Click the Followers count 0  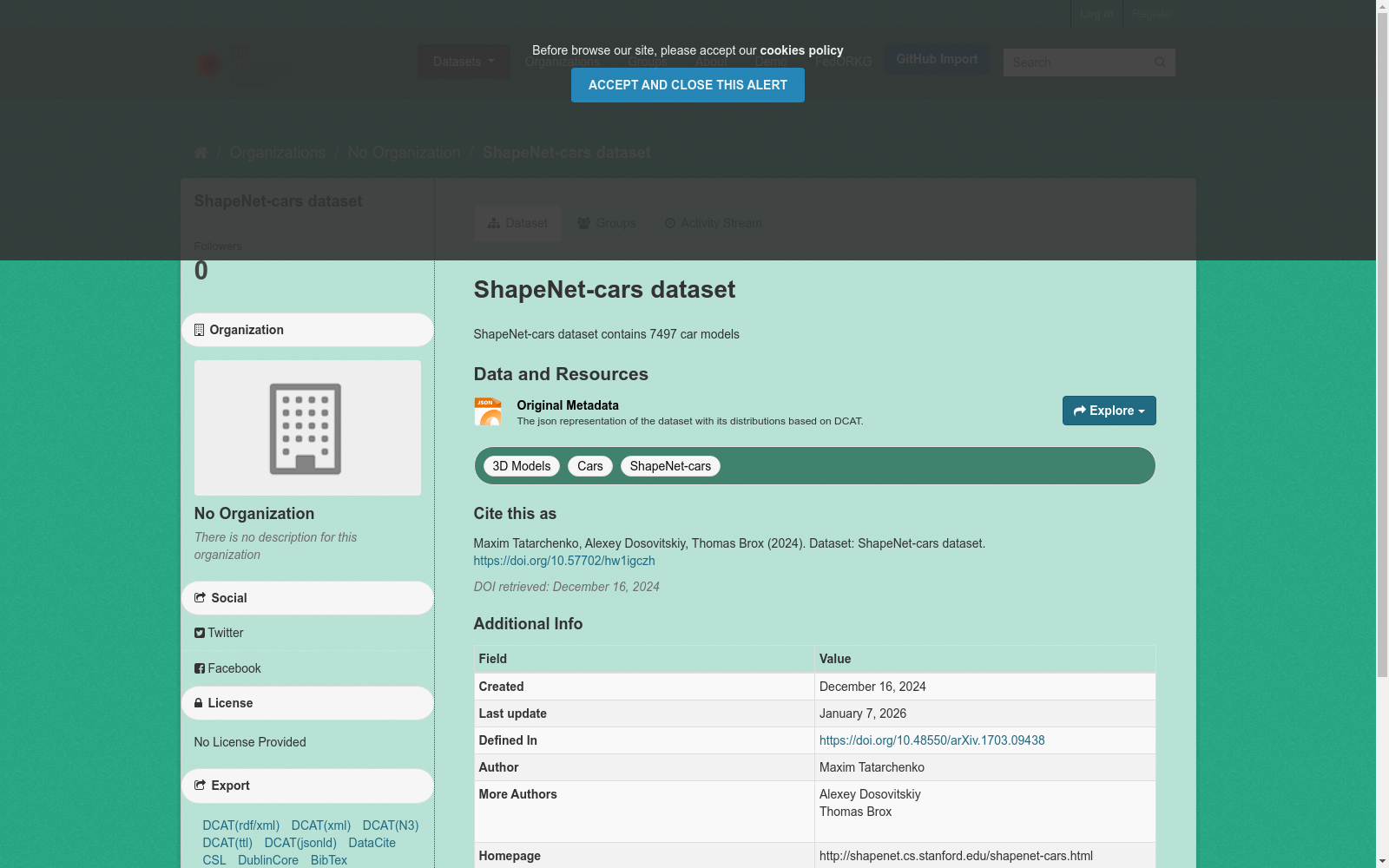point(201,271)
